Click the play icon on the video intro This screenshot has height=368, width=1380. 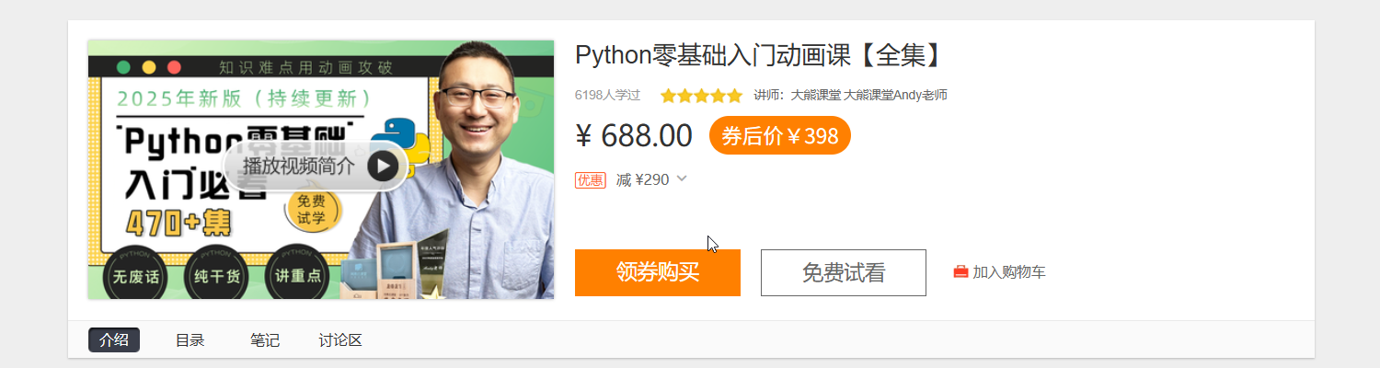383,167
